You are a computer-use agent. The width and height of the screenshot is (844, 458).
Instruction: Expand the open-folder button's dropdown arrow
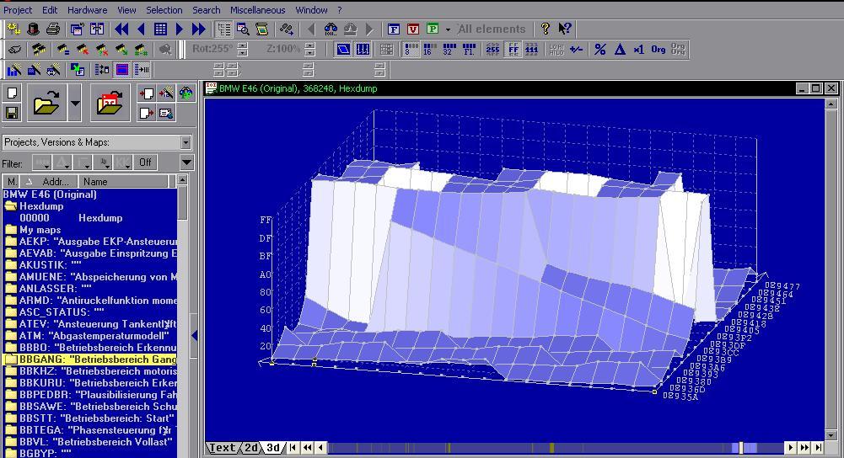pyautogui.click(x=75, y=104)
